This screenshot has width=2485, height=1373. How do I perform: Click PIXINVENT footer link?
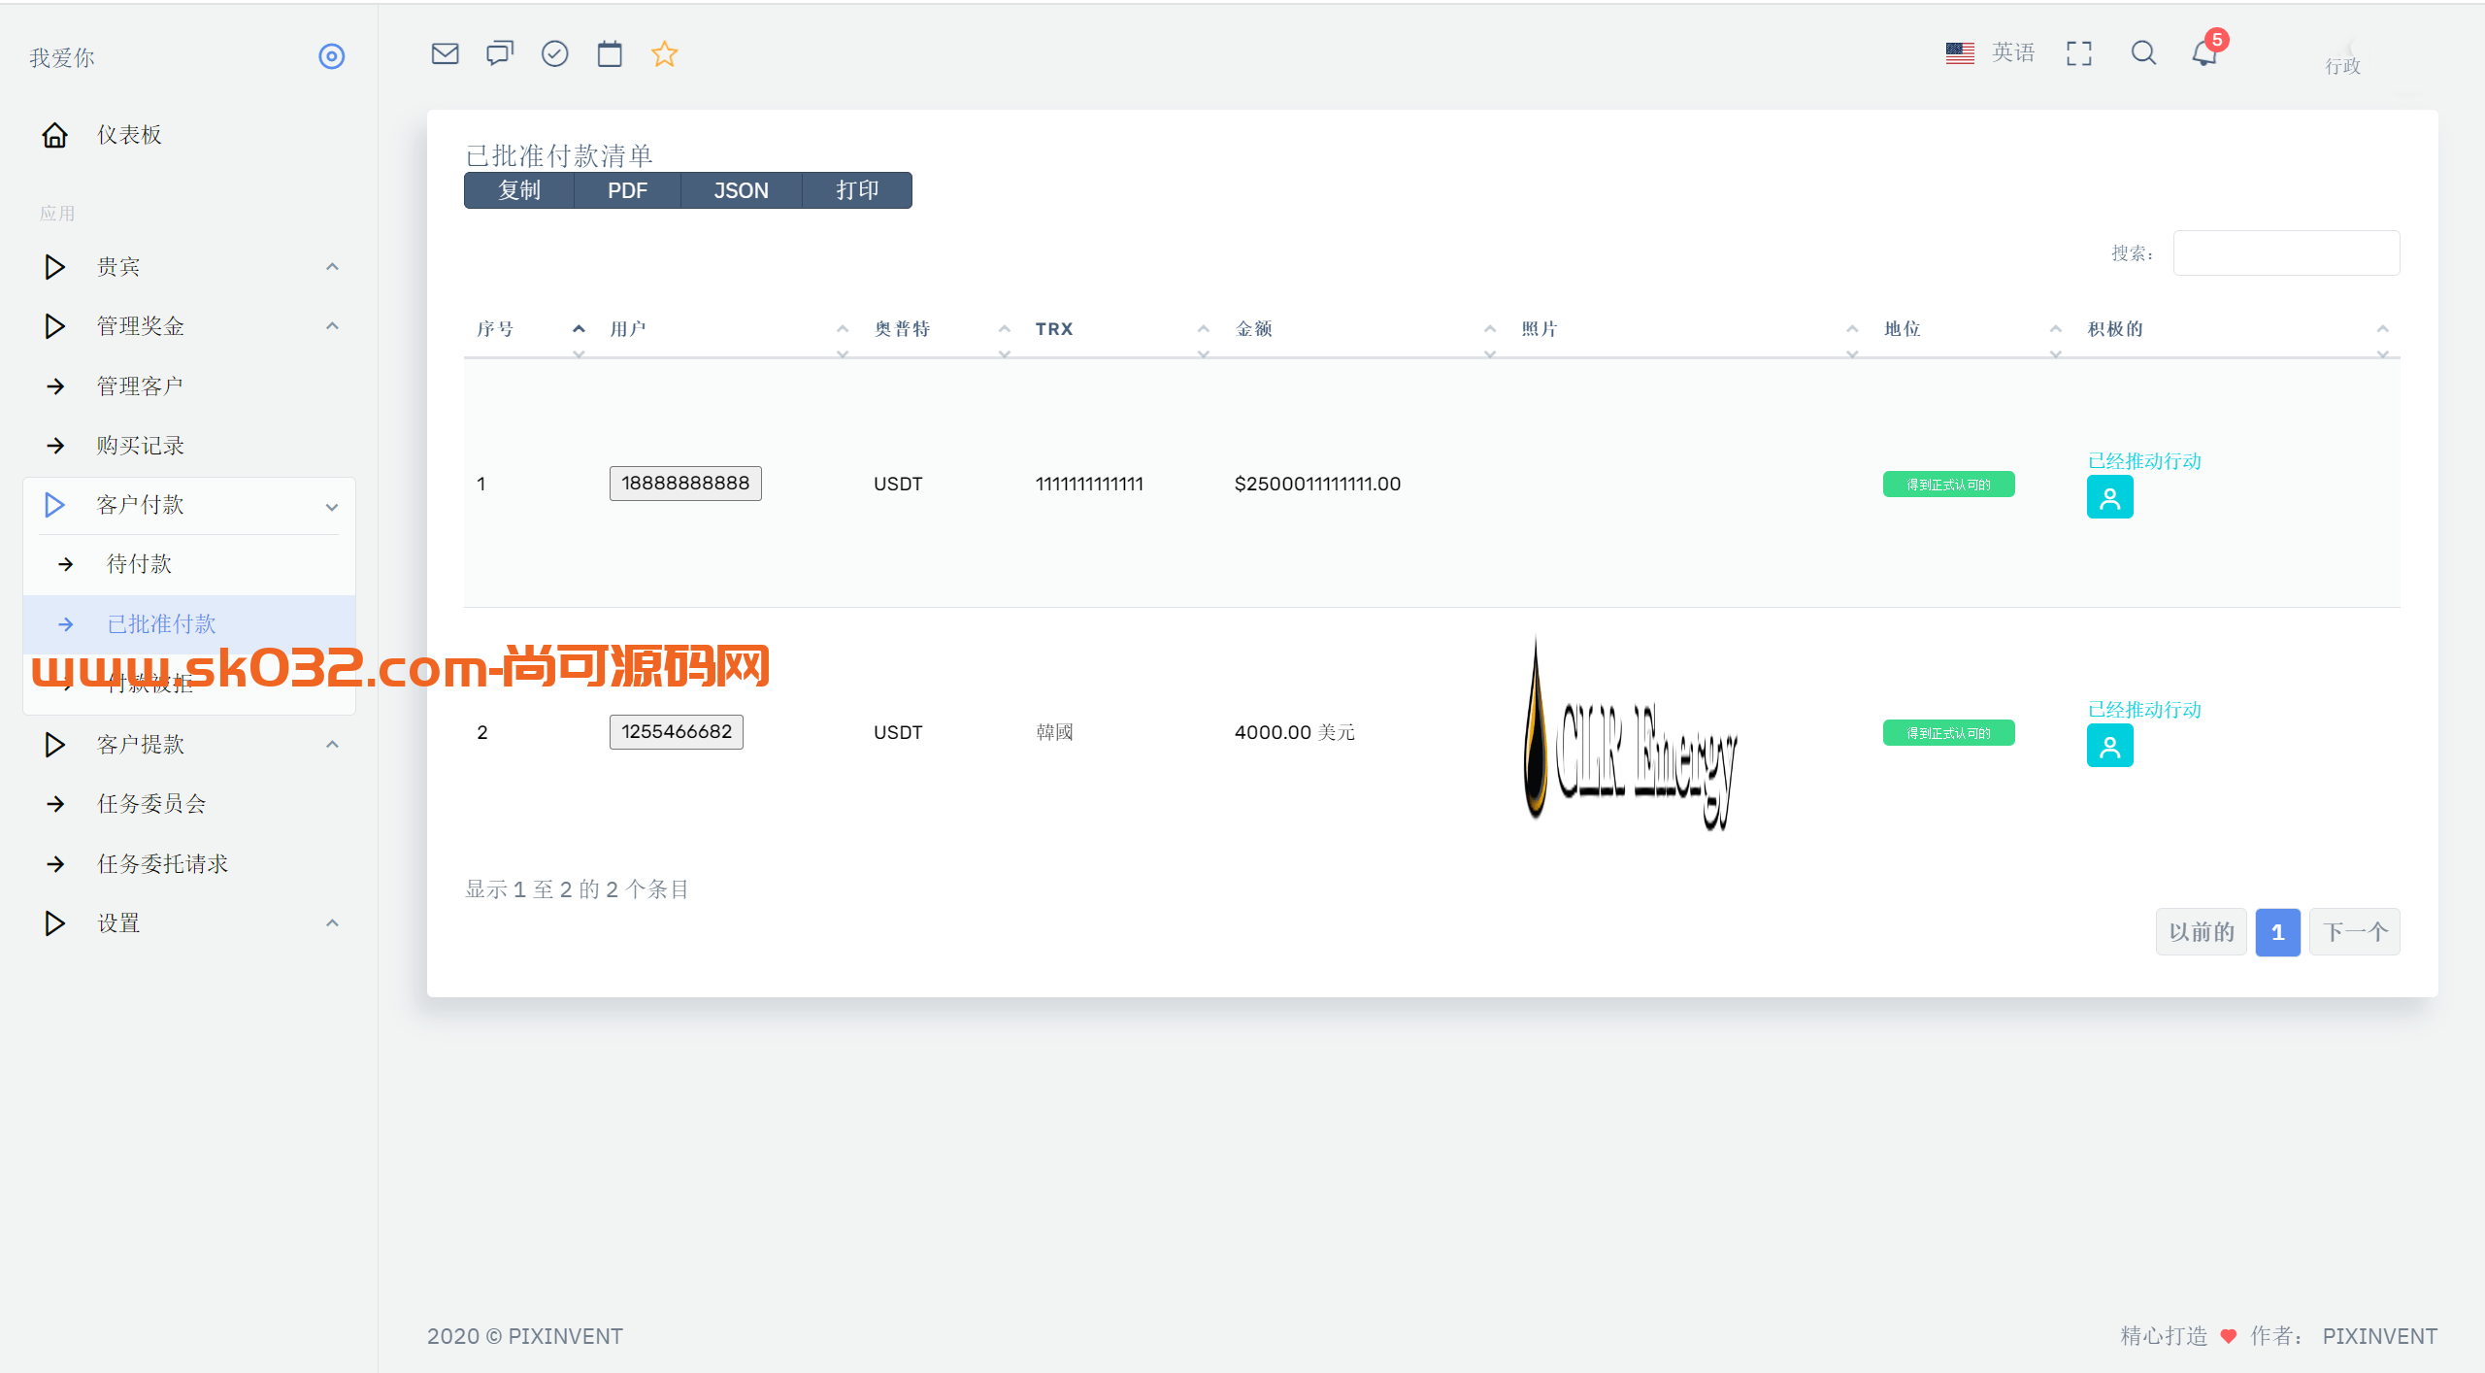2379,1337
